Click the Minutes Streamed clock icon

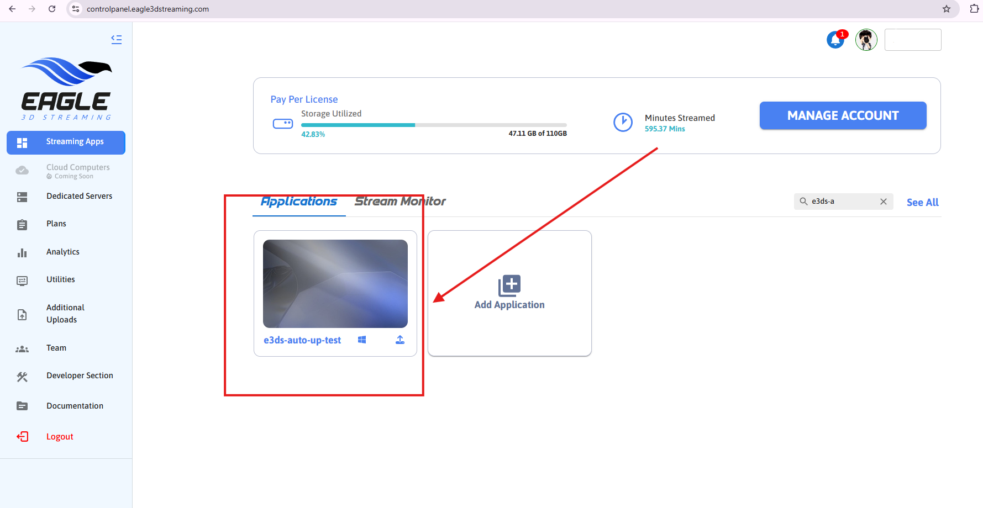click(623, 122)
